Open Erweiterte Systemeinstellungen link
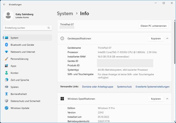This screenshot has height=123, width=176. click(x=152, y=87)
